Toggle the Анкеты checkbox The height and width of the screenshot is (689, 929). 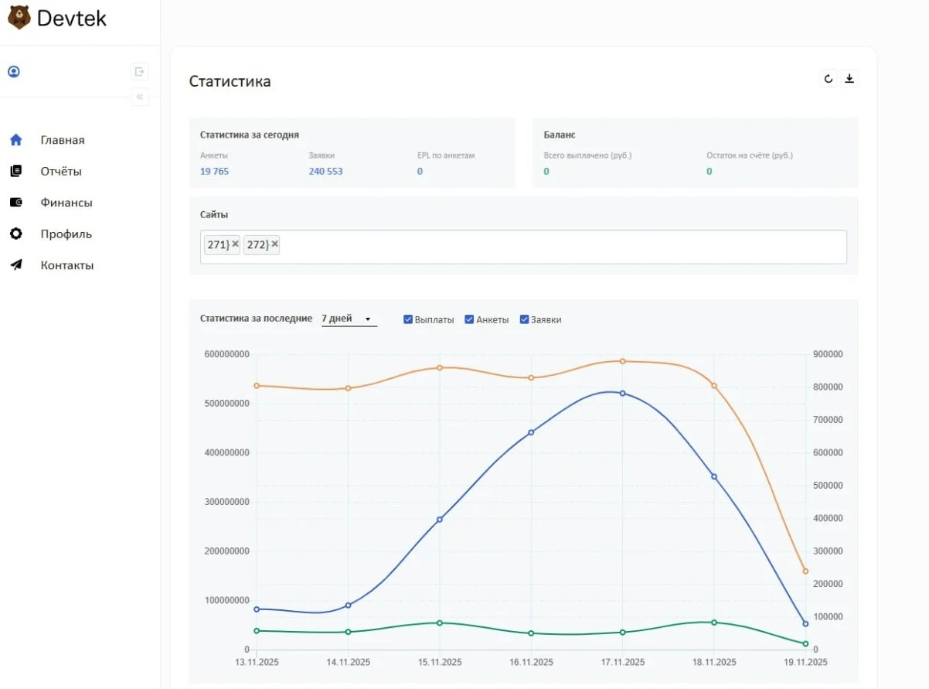point(469,319)
